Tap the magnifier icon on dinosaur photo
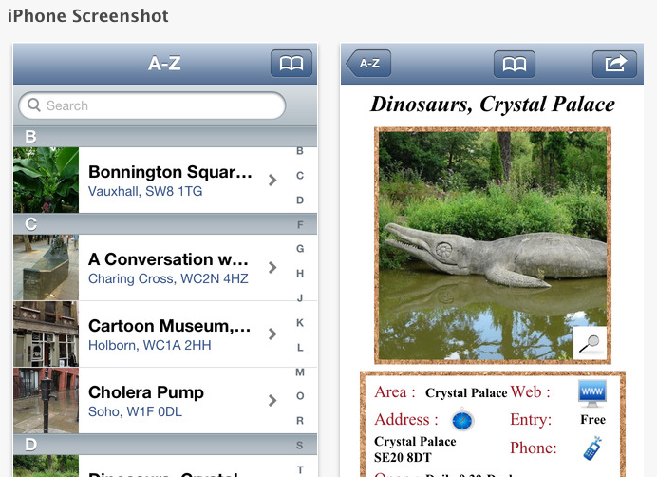 [x=590, y=342]
